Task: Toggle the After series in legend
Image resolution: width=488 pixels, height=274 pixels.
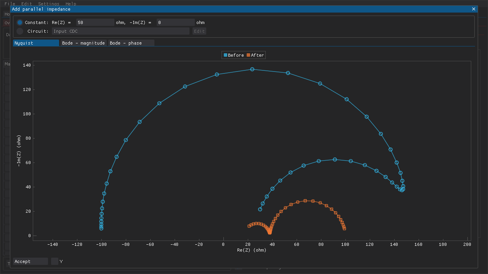Action: (255, 55)
